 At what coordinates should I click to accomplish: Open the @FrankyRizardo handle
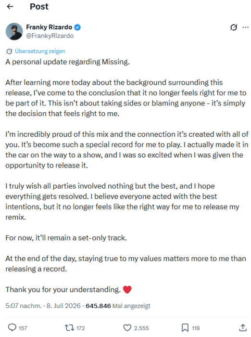[50, 36]
